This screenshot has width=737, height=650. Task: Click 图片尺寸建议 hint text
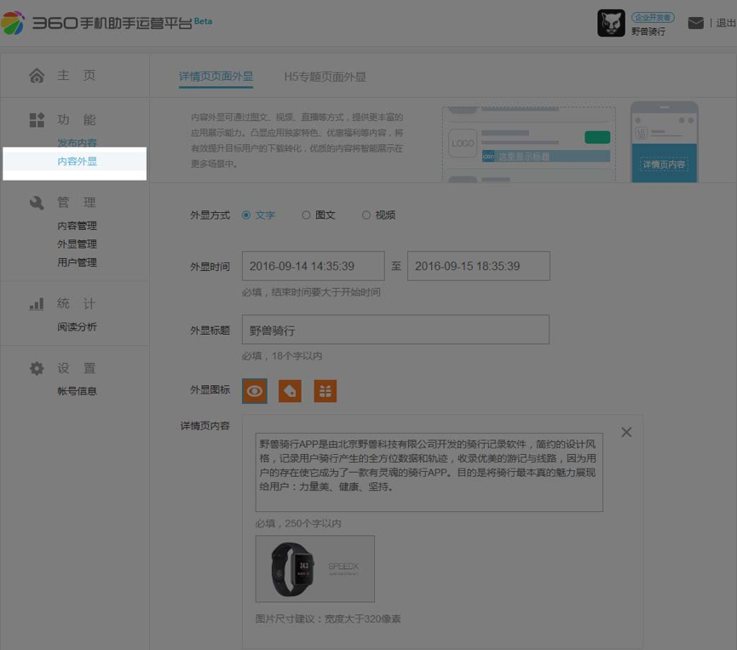(x=328, y=619)
